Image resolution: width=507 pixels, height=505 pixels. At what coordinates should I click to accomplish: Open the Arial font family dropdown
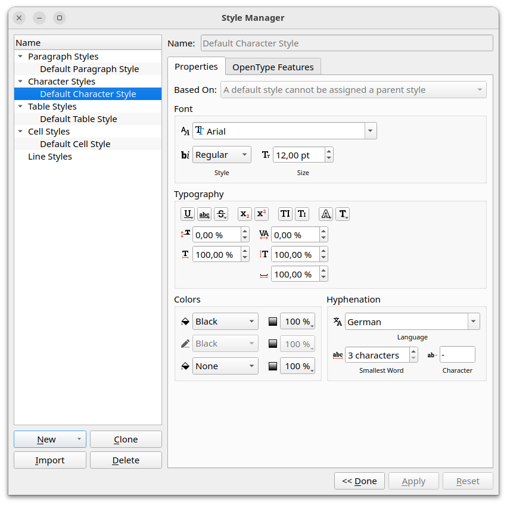coord(370,131)
